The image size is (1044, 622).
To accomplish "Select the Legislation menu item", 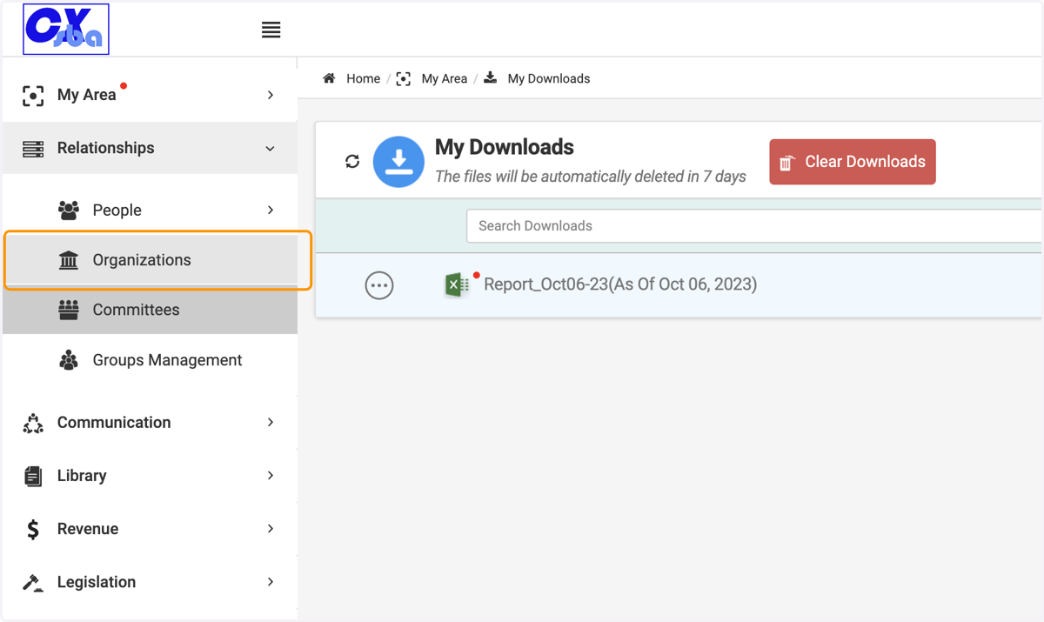I will (150, 582).
